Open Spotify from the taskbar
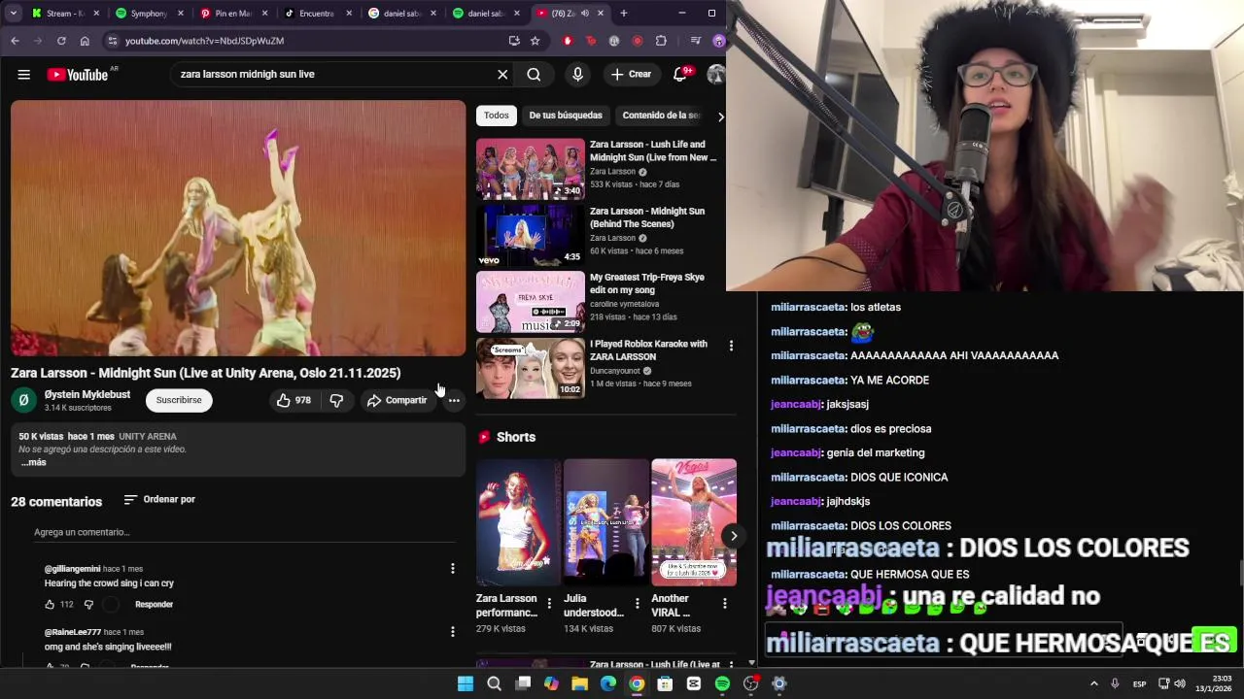 (x=722, y=683)
